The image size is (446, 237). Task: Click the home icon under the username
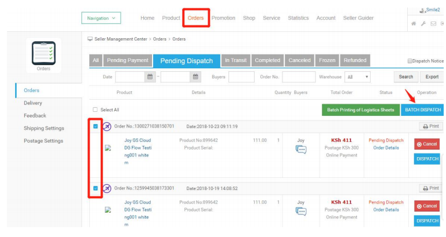(x=414, y=24)
